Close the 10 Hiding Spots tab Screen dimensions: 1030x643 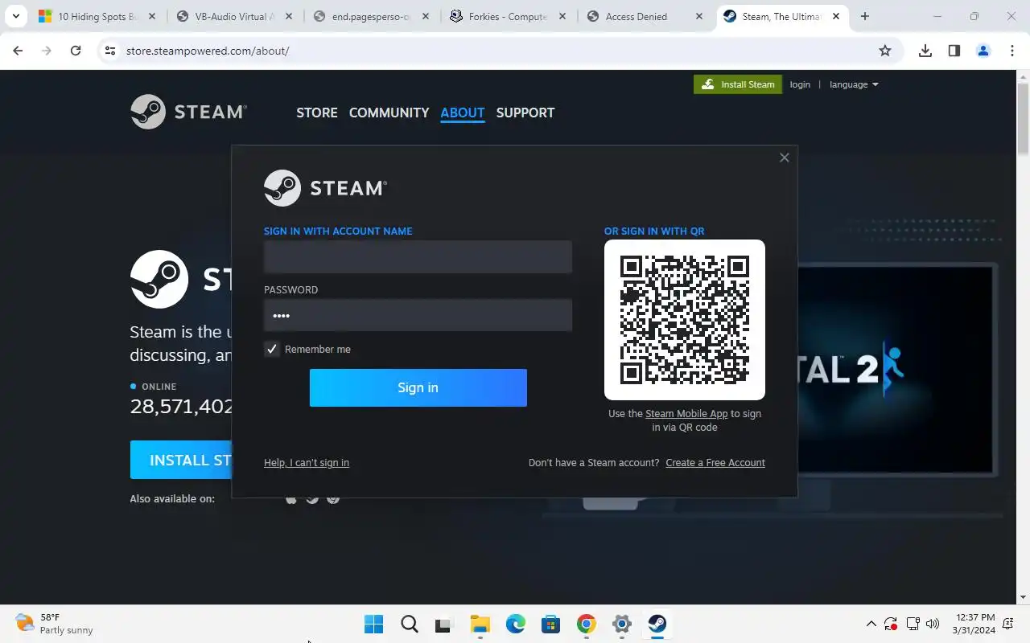coord(152,16)
